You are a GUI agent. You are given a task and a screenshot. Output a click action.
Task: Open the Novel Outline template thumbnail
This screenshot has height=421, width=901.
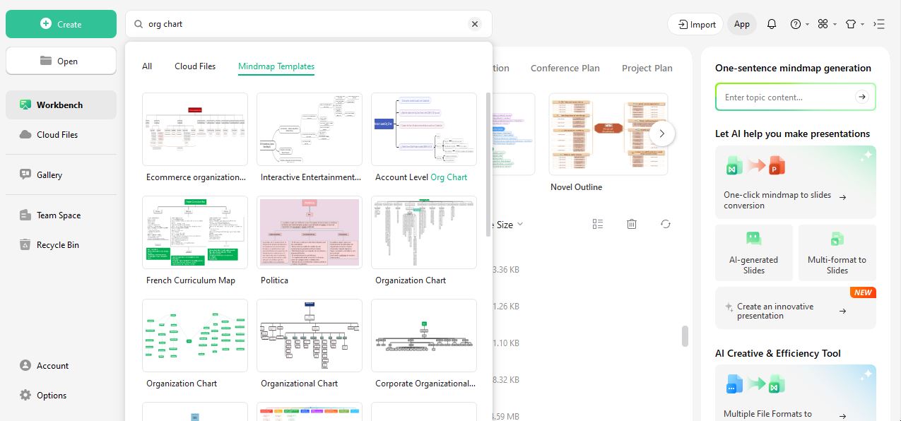608,134
